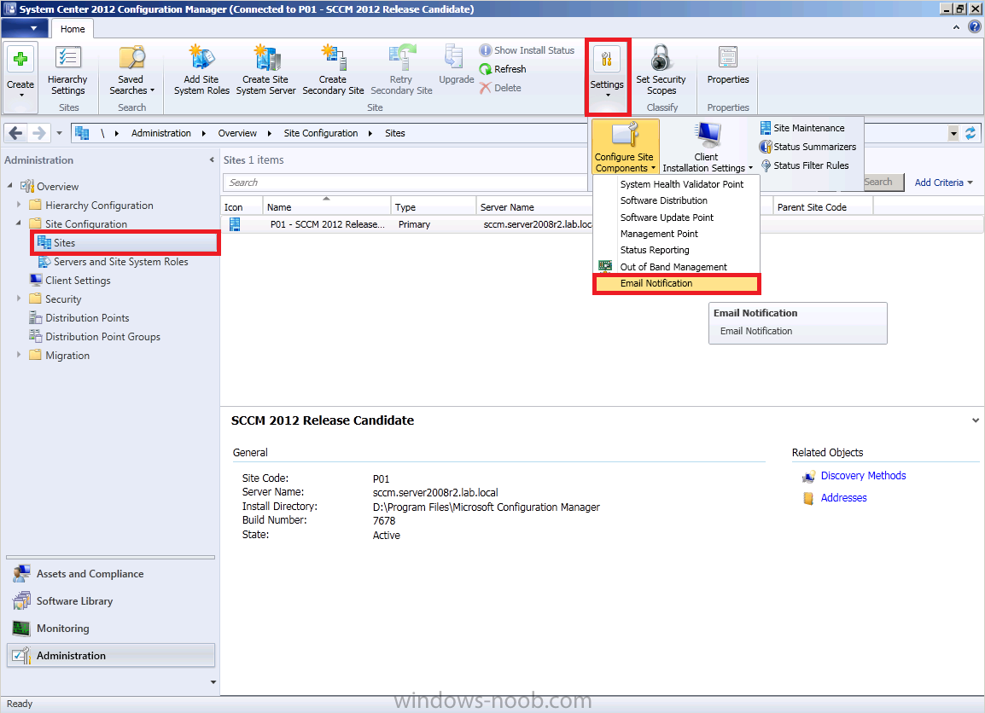The height and width of the screenshot is (713, 985).
Task: Click the Delete ribbon command
Action: pos(500,88)
